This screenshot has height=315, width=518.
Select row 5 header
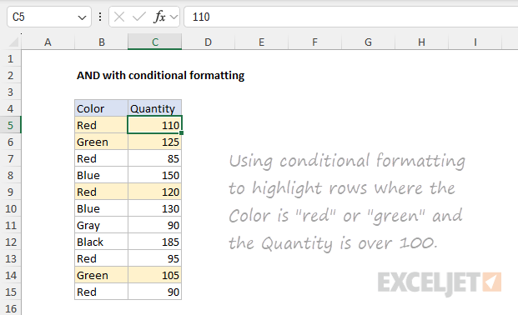point(11,125)
